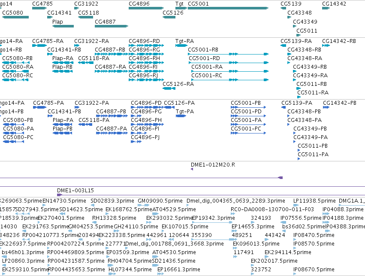The image size is (365, 276).
Task: Click the CG5126-RA transcript label
Action: (x=178, y=84)
